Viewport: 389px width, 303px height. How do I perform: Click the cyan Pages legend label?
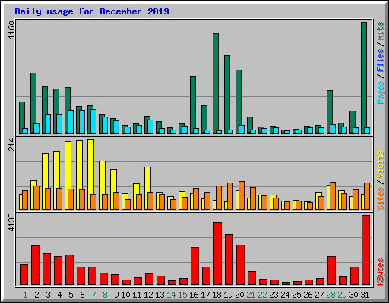381,92
